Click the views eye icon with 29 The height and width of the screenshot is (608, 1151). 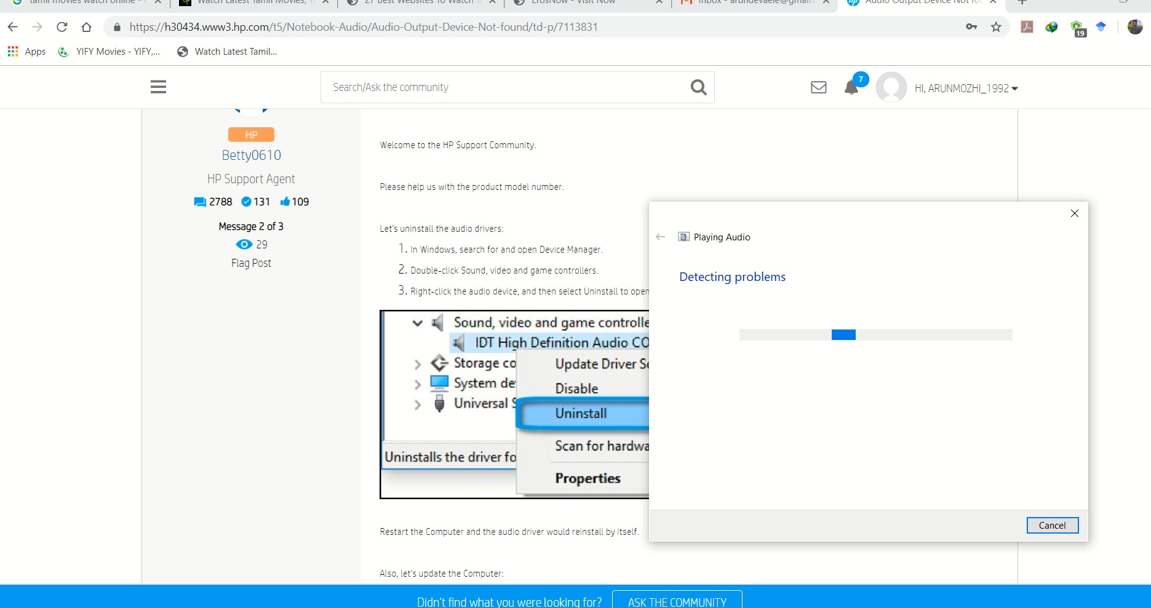[x=244, y=245]
